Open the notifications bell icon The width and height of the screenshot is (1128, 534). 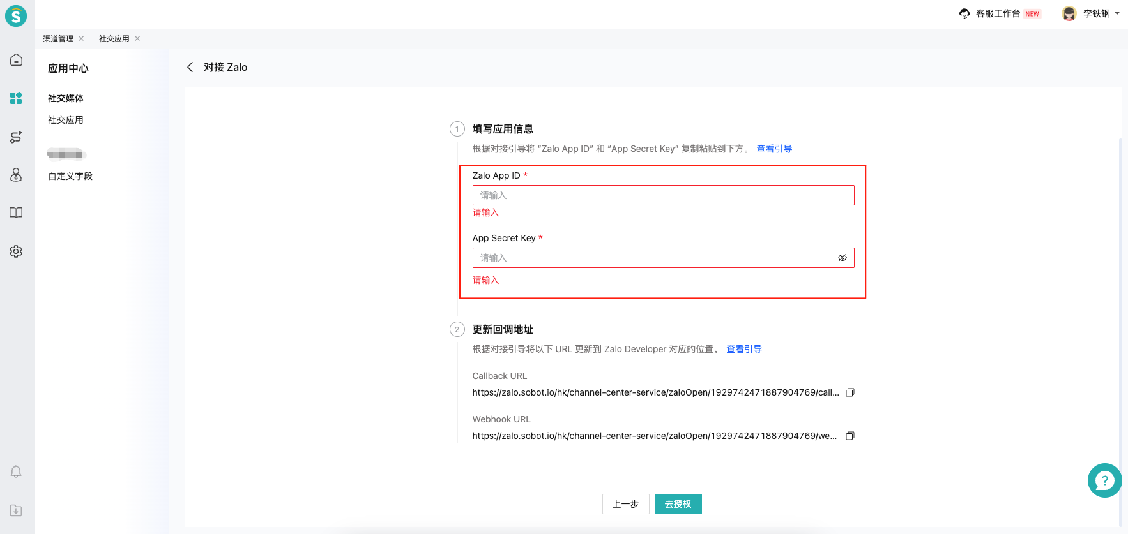(x=16, y=471)
